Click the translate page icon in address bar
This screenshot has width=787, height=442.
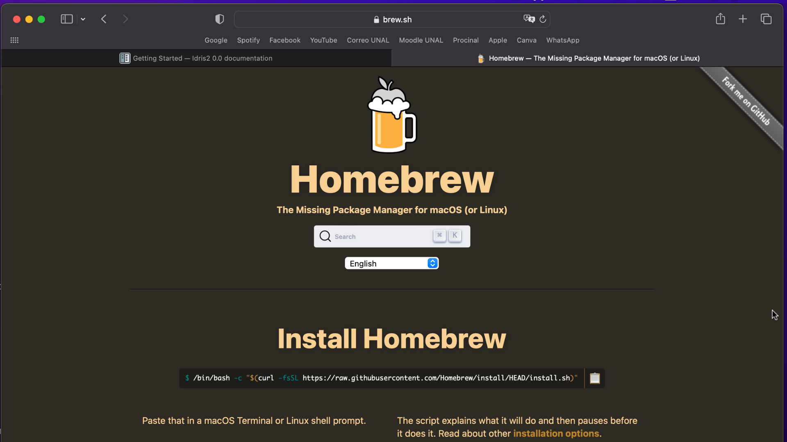[x=529, y=19]
